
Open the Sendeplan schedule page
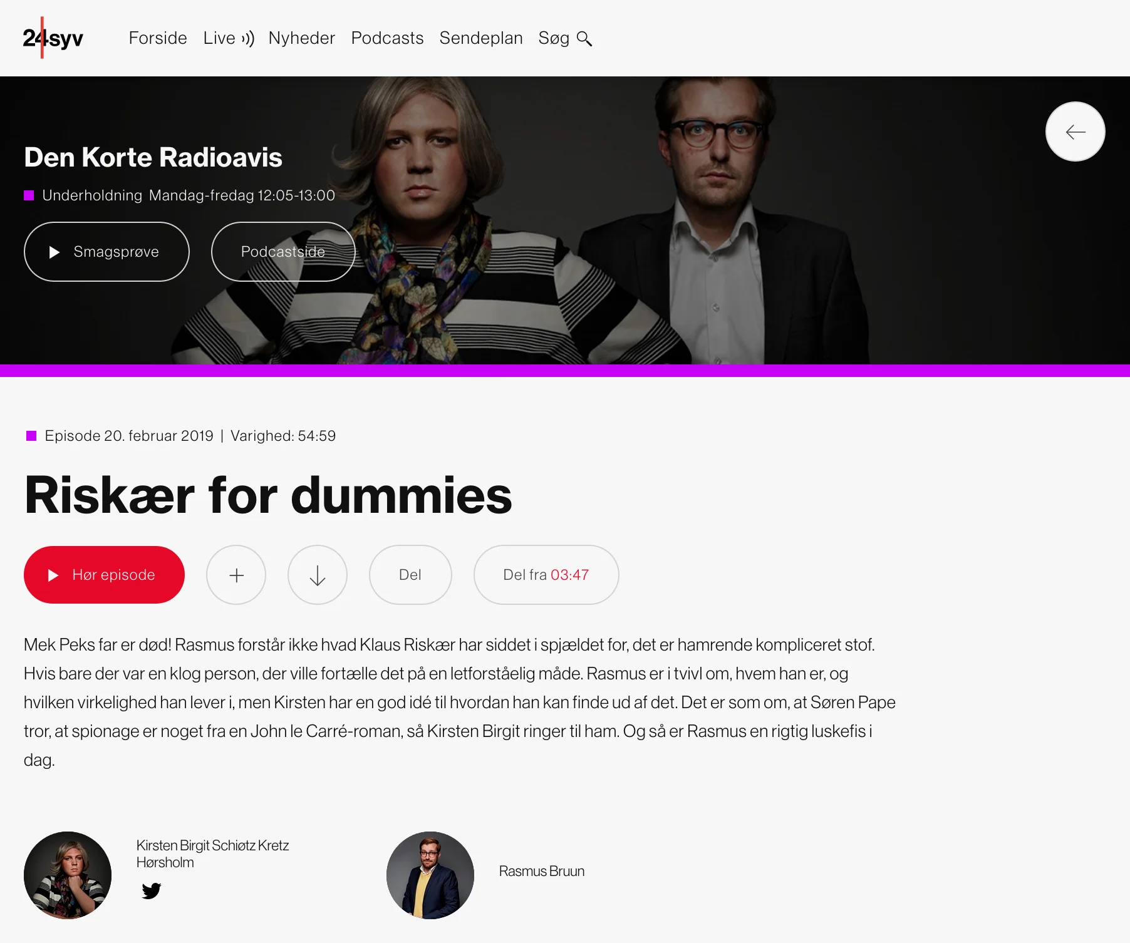(481, 38)
